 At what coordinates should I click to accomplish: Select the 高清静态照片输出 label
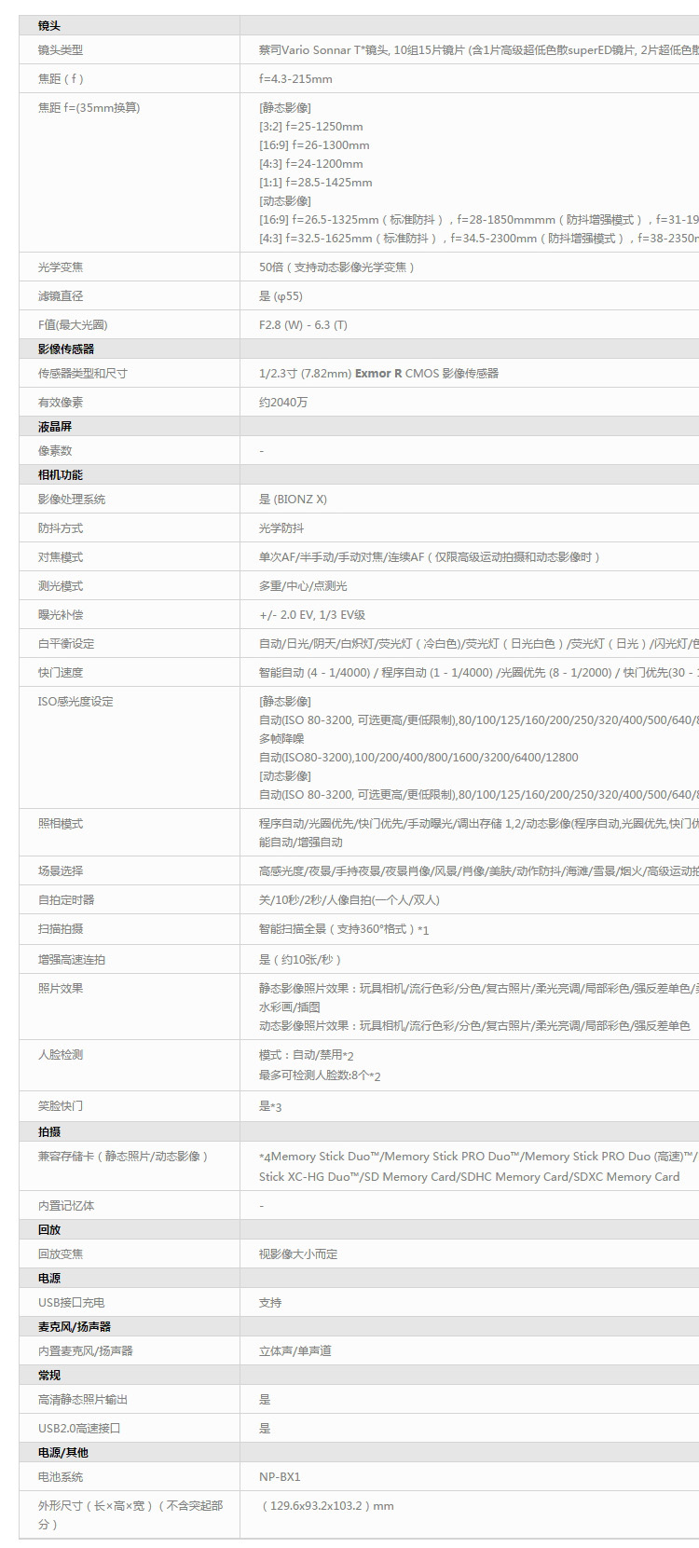[x=83, y=1400]
